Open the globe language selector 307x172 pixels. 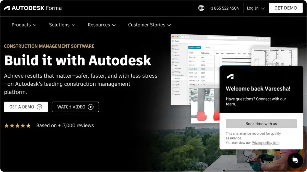point(201,8)
